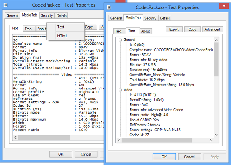Open the MediaTab tab in the front window
The width and height of the screenshot is (231, 165).
click(x=133, y=18)
